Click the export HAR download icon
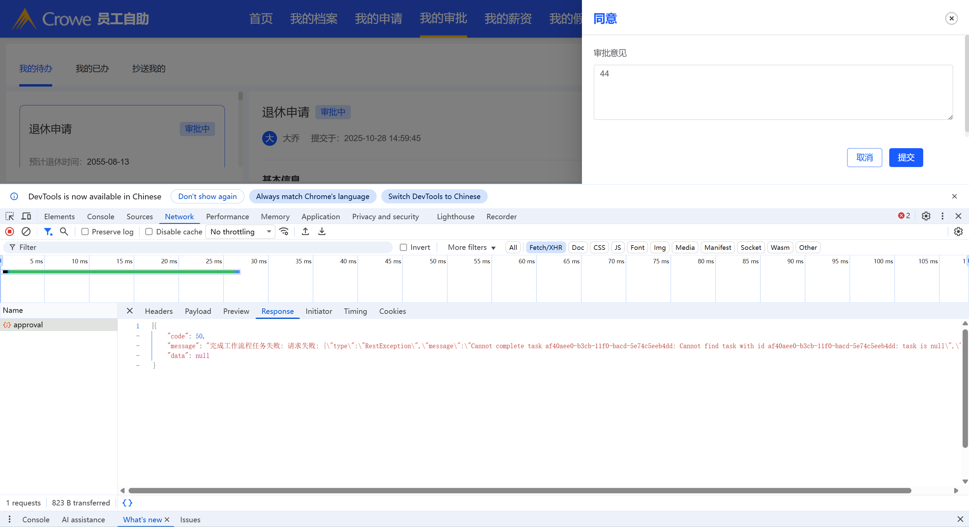Viewport: 969px width, 527px height. [322, 231]
